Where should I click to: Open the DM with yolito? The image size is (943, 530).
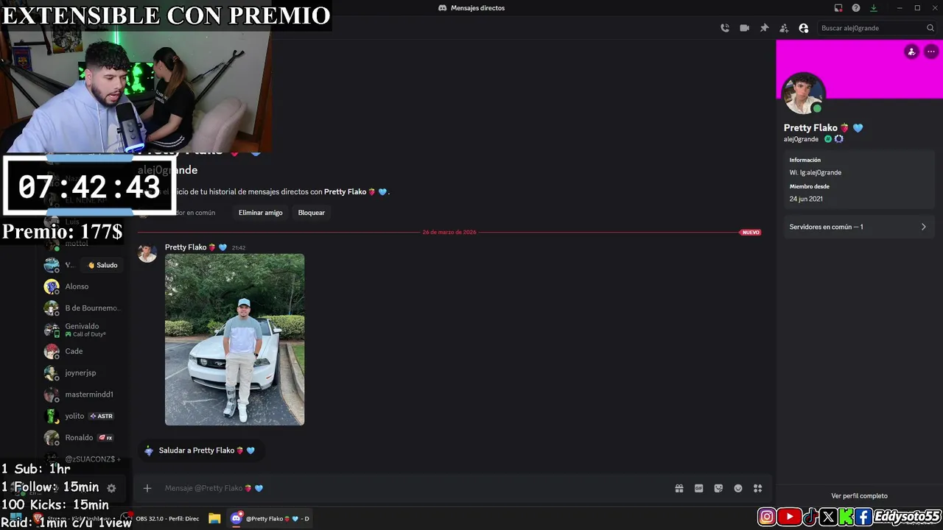pyautogui.click(x=83, y=416)
